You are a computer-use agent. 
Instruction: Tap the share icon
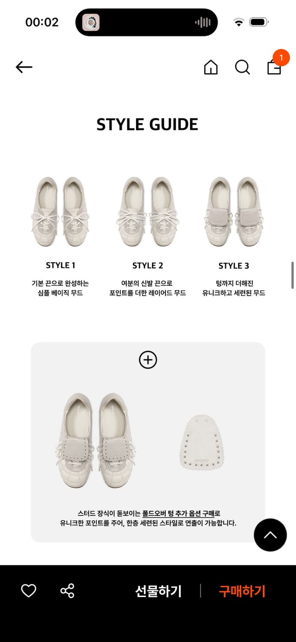[x=67, y=591]
